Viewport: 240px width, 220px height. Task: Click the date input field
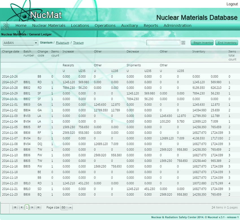(163, 43)
